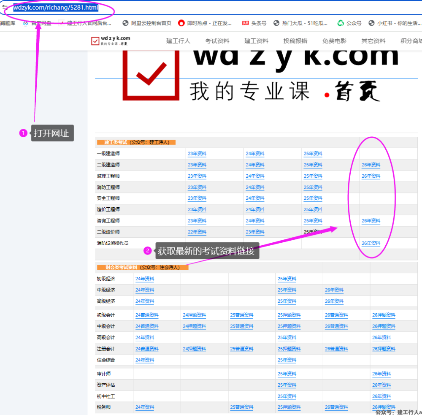
Task: Open 一级建造师 25年资料 link
Action: click(313, 154)
